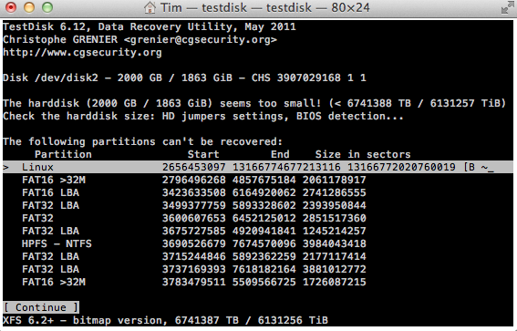Click the 'partitions can't be recovered' message
The image size is (517, 331).
pyautogui.click(x=143, y=141)
